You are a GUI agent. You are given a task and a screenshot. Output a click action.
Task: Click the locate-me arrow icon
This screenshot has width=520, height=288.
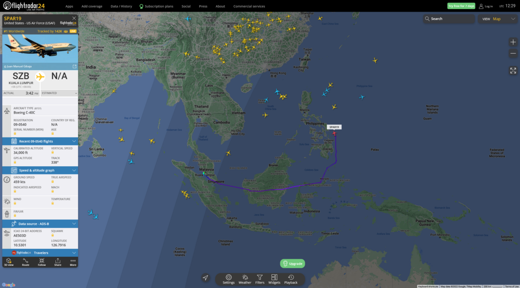click(x=206, y=278)
